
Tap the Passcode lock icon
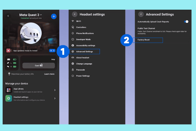coord(73,70)
